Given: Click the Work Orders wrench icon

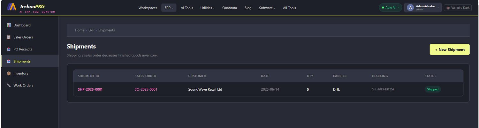Looking at the screenshot, I should 9,86.
